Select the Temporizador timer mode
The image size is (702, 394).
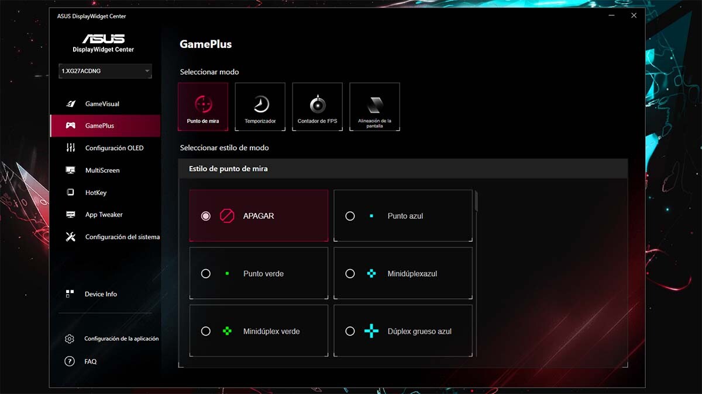(260, 106)
